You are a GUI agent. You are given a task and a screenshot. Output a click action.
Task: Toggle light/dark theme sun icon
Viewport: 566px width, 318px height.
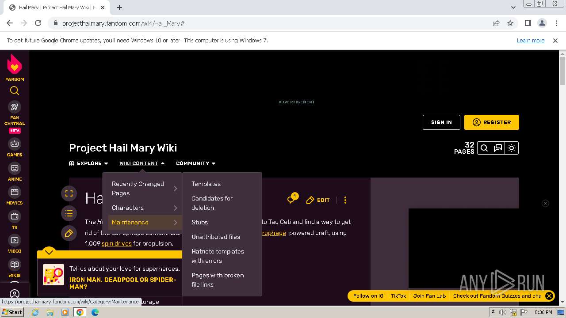[512, 148]
